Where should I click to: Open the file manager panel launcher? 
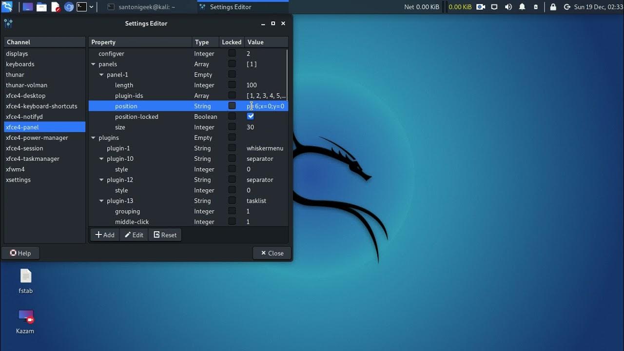(42, 7)
